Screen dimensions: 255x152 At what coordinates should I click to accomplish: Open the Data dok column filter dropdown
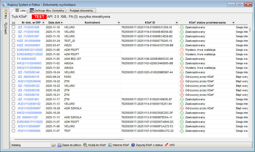pyautogui.click(x=62, y=23)
